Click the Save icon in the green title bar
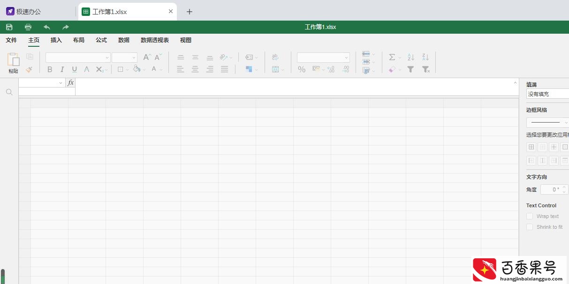The width and height of the screenshot is (569, 284). (9, 27)
